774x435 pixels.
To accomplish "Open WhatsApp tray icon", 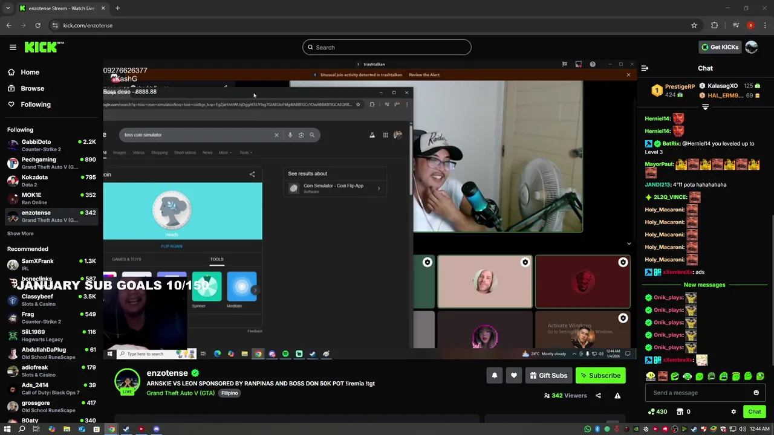I will (587, 429).
